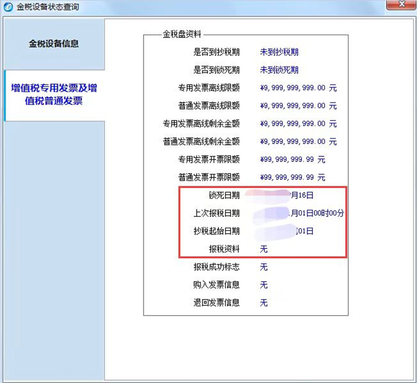Click the 退回发票信息 value 无
Screen dimensions: 417x383
pyautogui.click(x=263, y=303)
